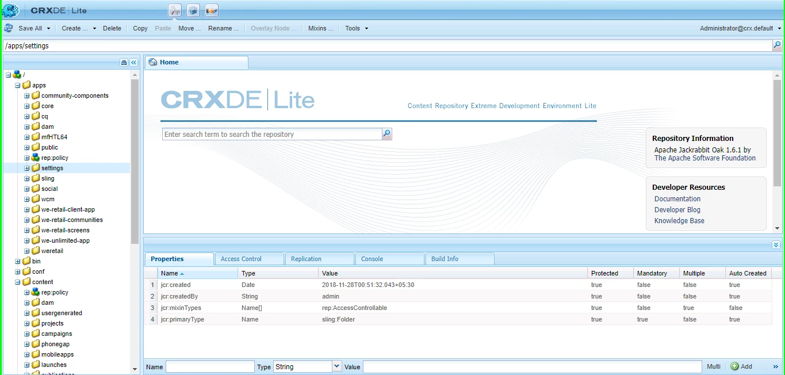Click the mfHTL64 folder icon
Image resolution: width=785 pixels, height=375 pixels.
coord(36,137)
